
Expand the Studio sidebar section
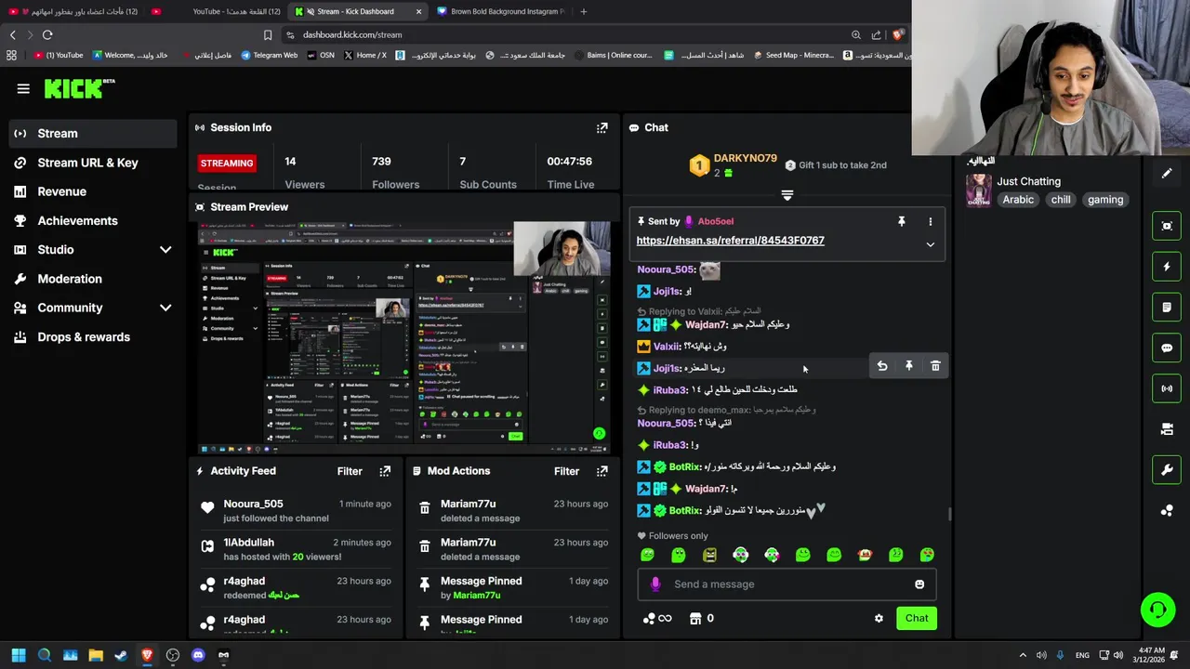[165, 250]
